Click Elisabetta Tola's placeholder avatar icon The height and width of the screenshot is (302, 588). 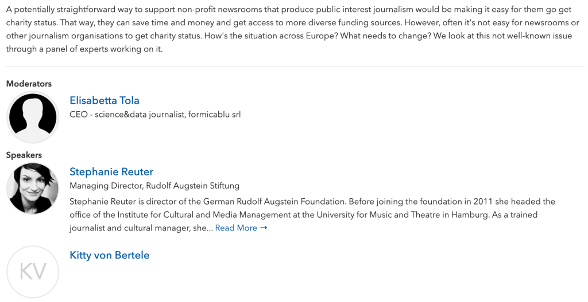pos(33,117)
